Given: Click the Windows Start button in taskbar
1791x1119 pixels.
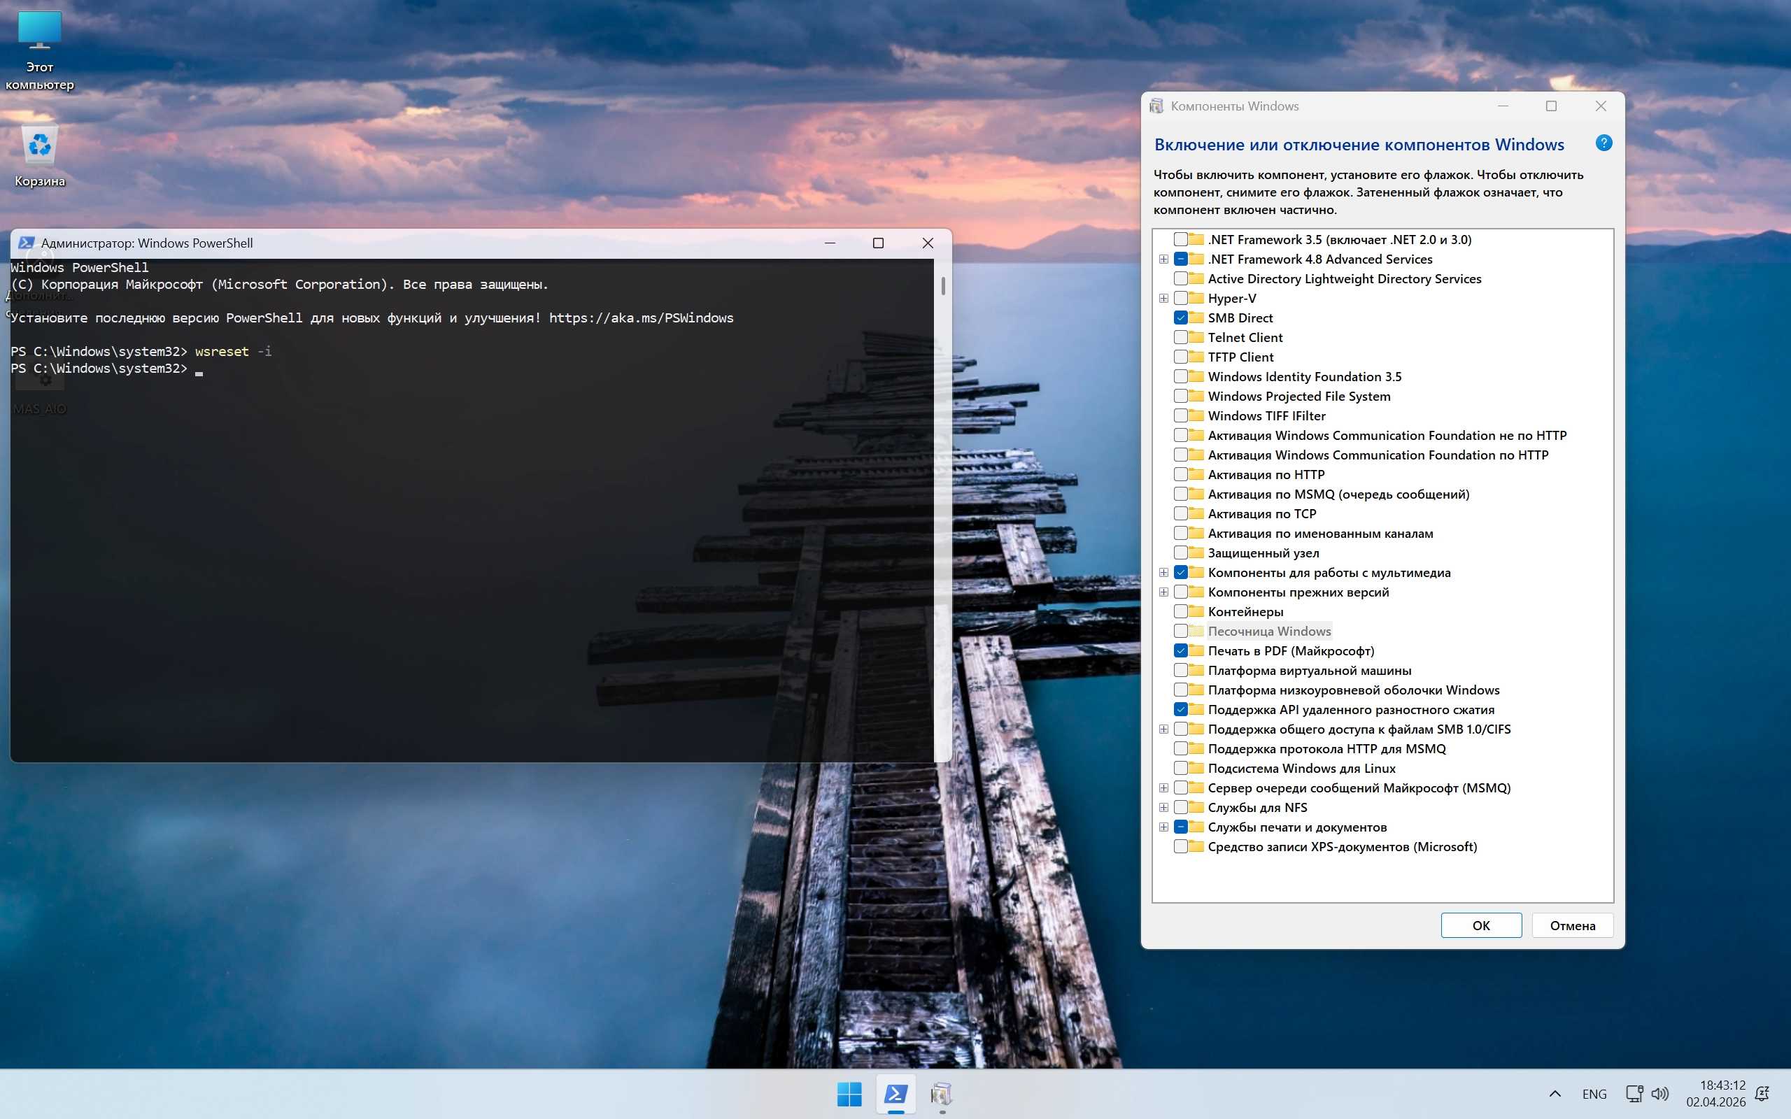Looking at the screenshot, I should pos(849,1093).
